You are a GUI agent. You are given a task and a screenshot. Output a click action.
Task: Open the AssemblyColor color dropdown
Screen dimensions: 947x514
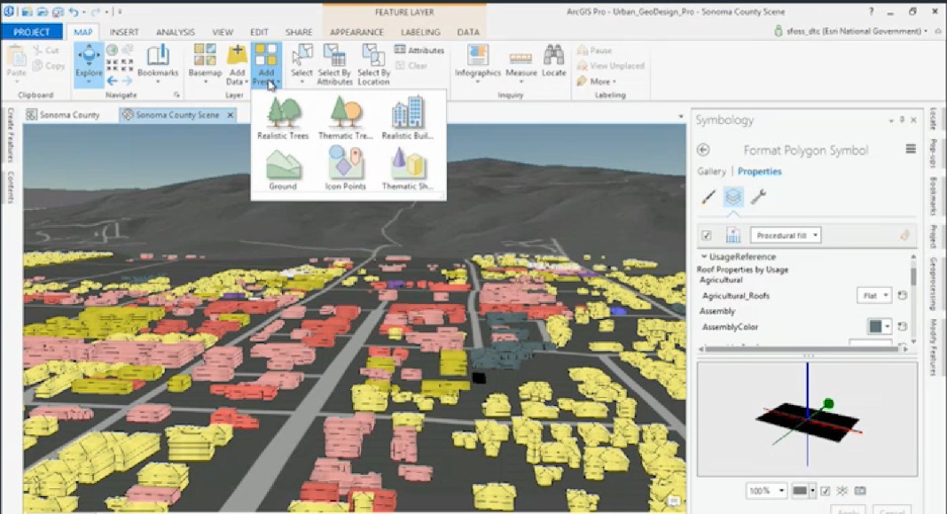click(x=887, y=326)
